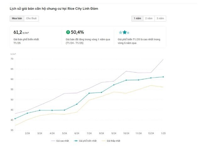This screenshot has height=147, width=203.
Task: Select the 5 năm time range
Action: pyautogui.click(x=160, y=19)
